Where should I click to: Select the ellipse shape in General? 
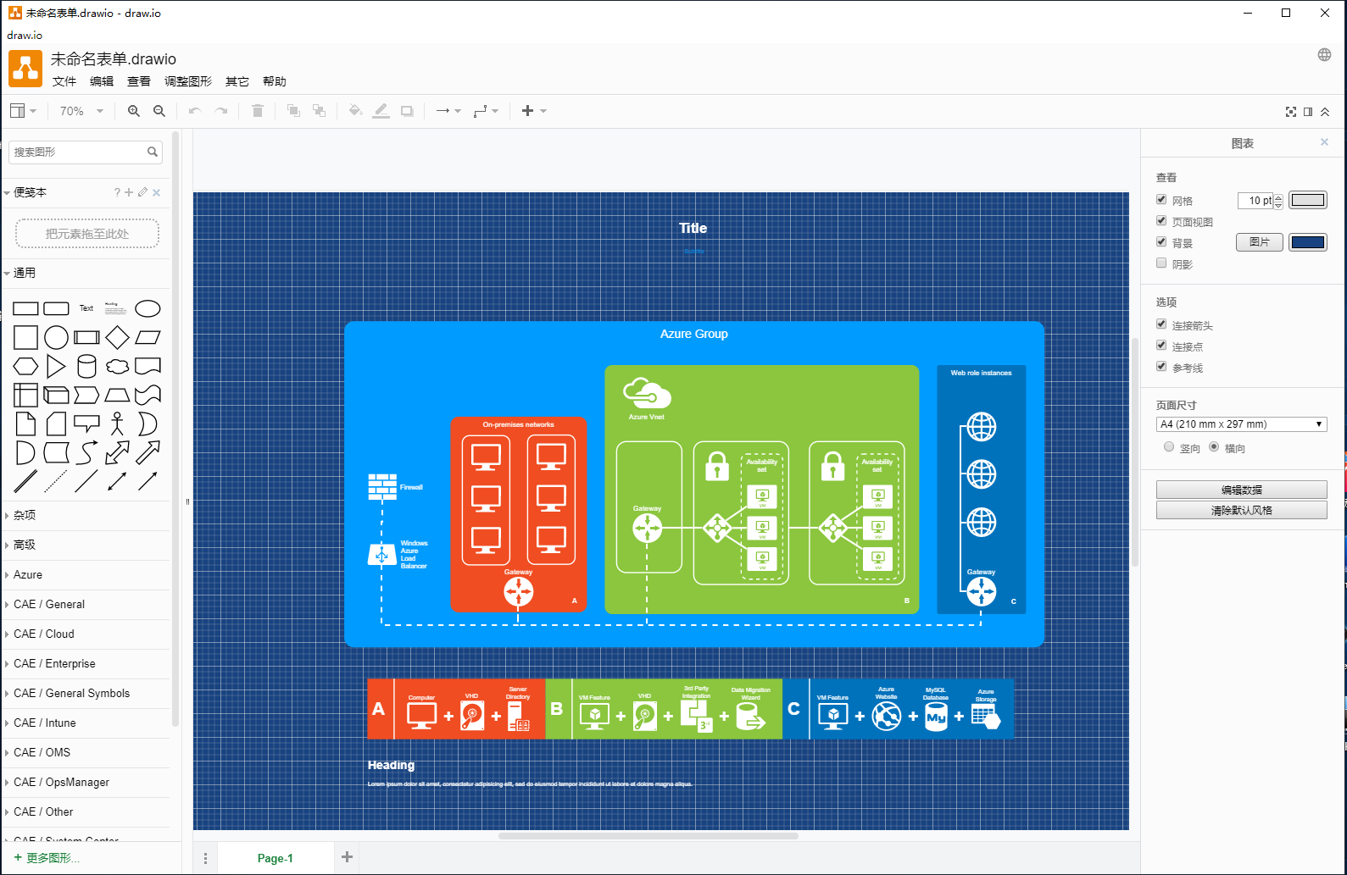(x=148, y=308)
